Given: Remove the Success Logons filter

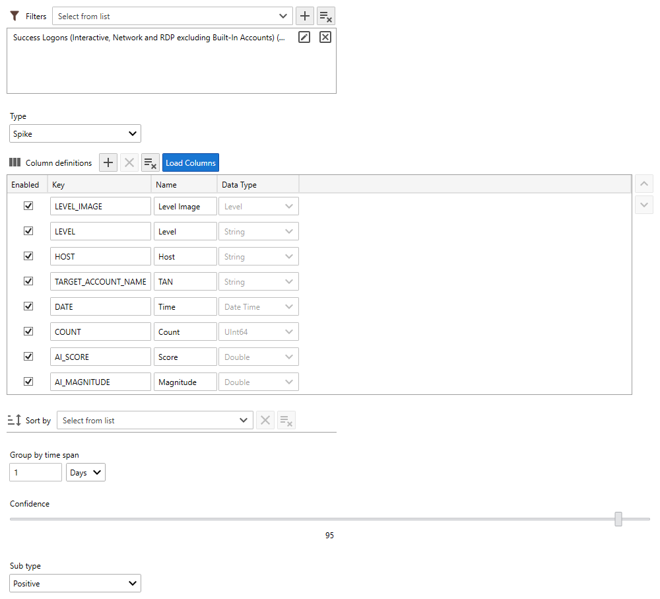Looking at the screenshot, I should coord(325,38).
